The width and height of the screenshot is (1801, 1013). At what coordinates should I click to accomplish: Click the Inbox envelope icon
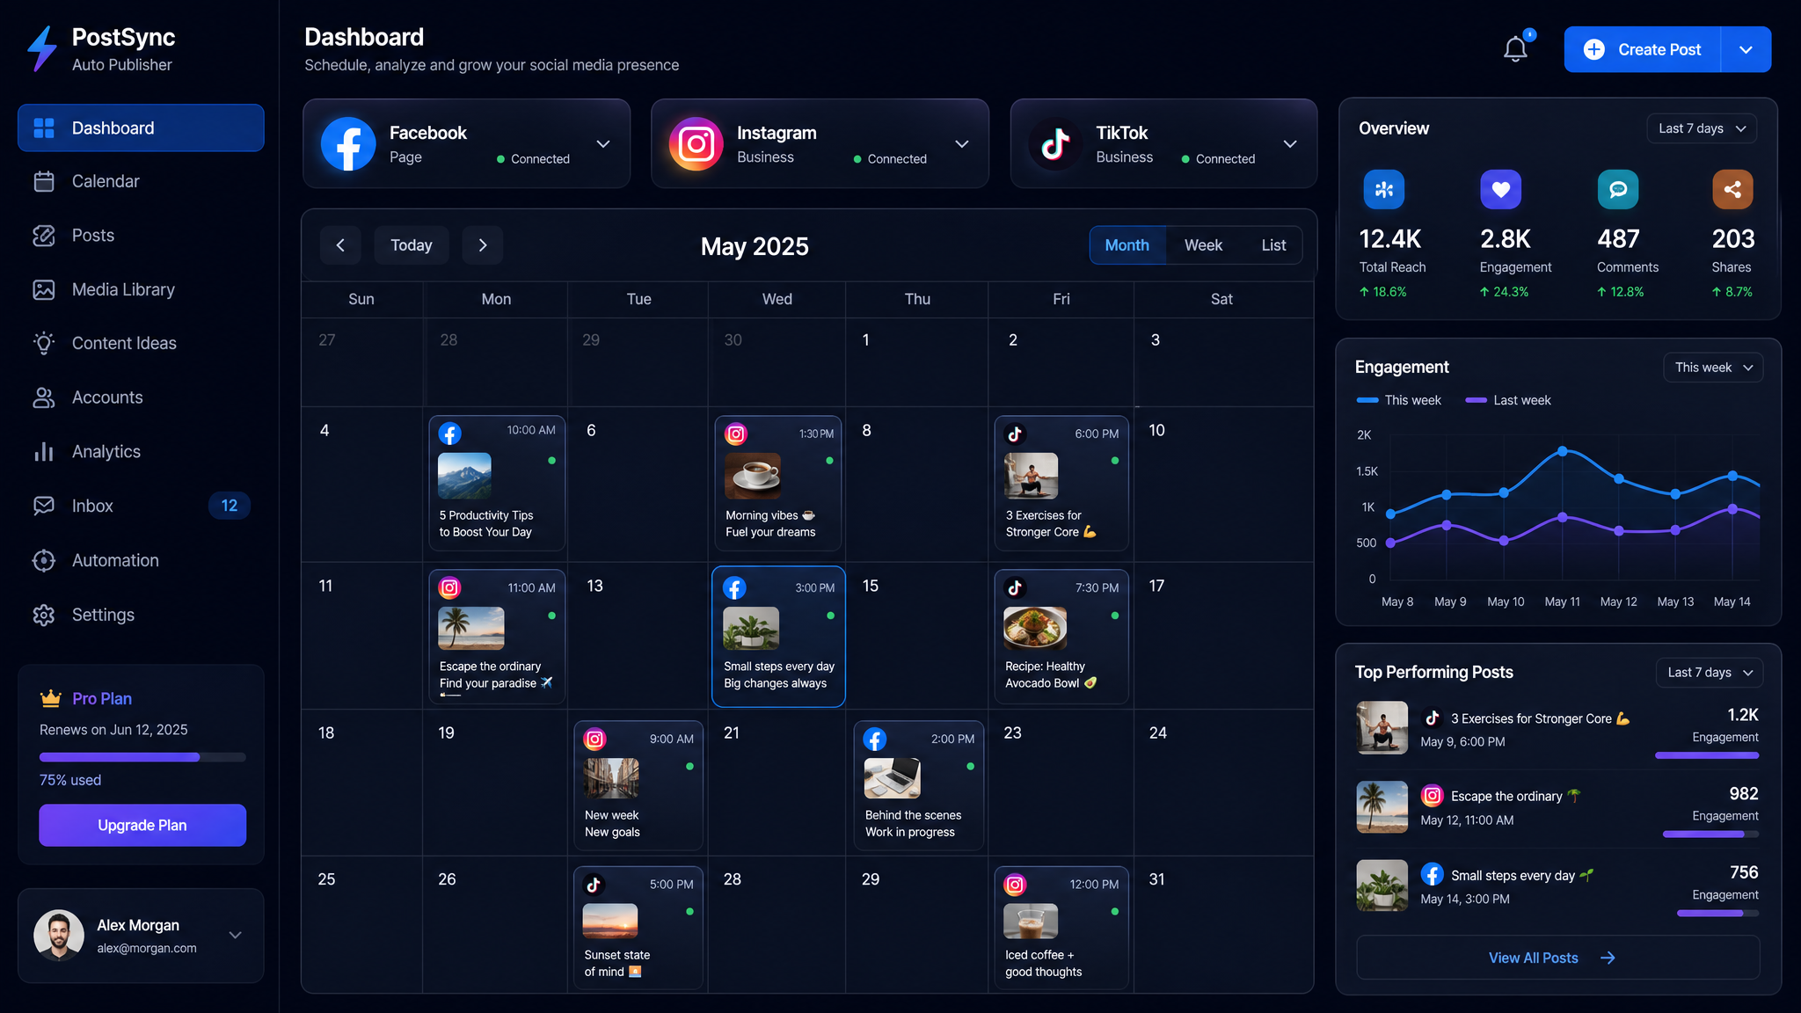tap(44, 506)
